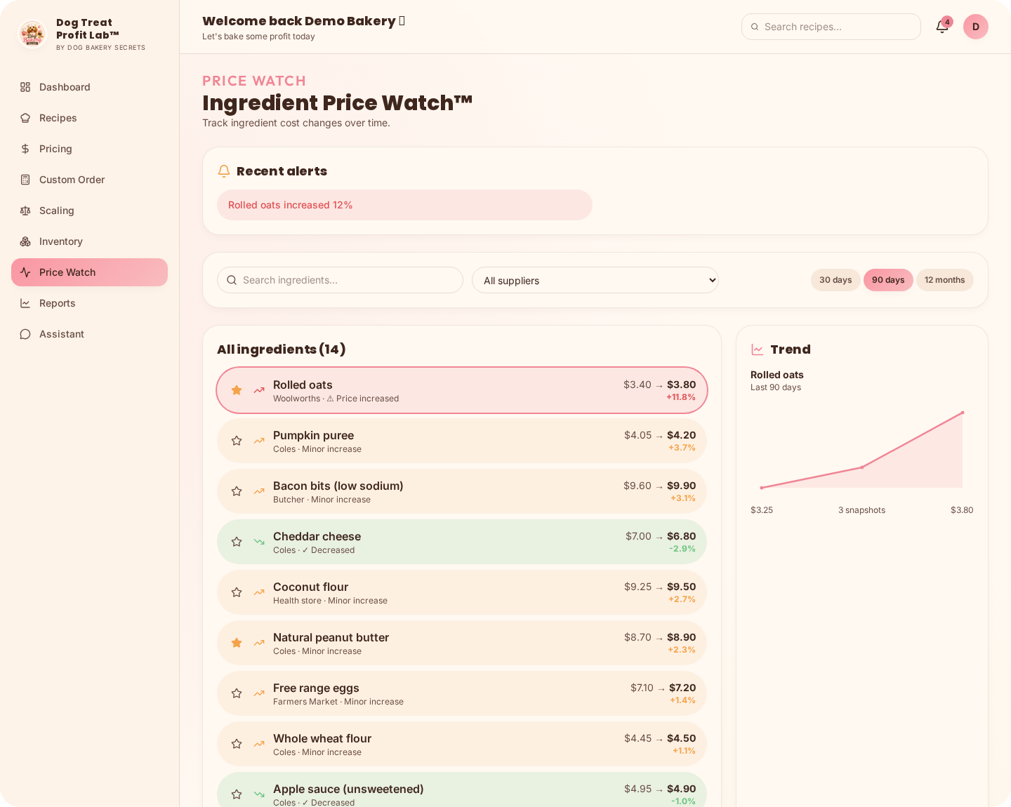Click the Trend panel chart icon
The height and width of the screenshot is (807, 1011).
click(758, 349)
